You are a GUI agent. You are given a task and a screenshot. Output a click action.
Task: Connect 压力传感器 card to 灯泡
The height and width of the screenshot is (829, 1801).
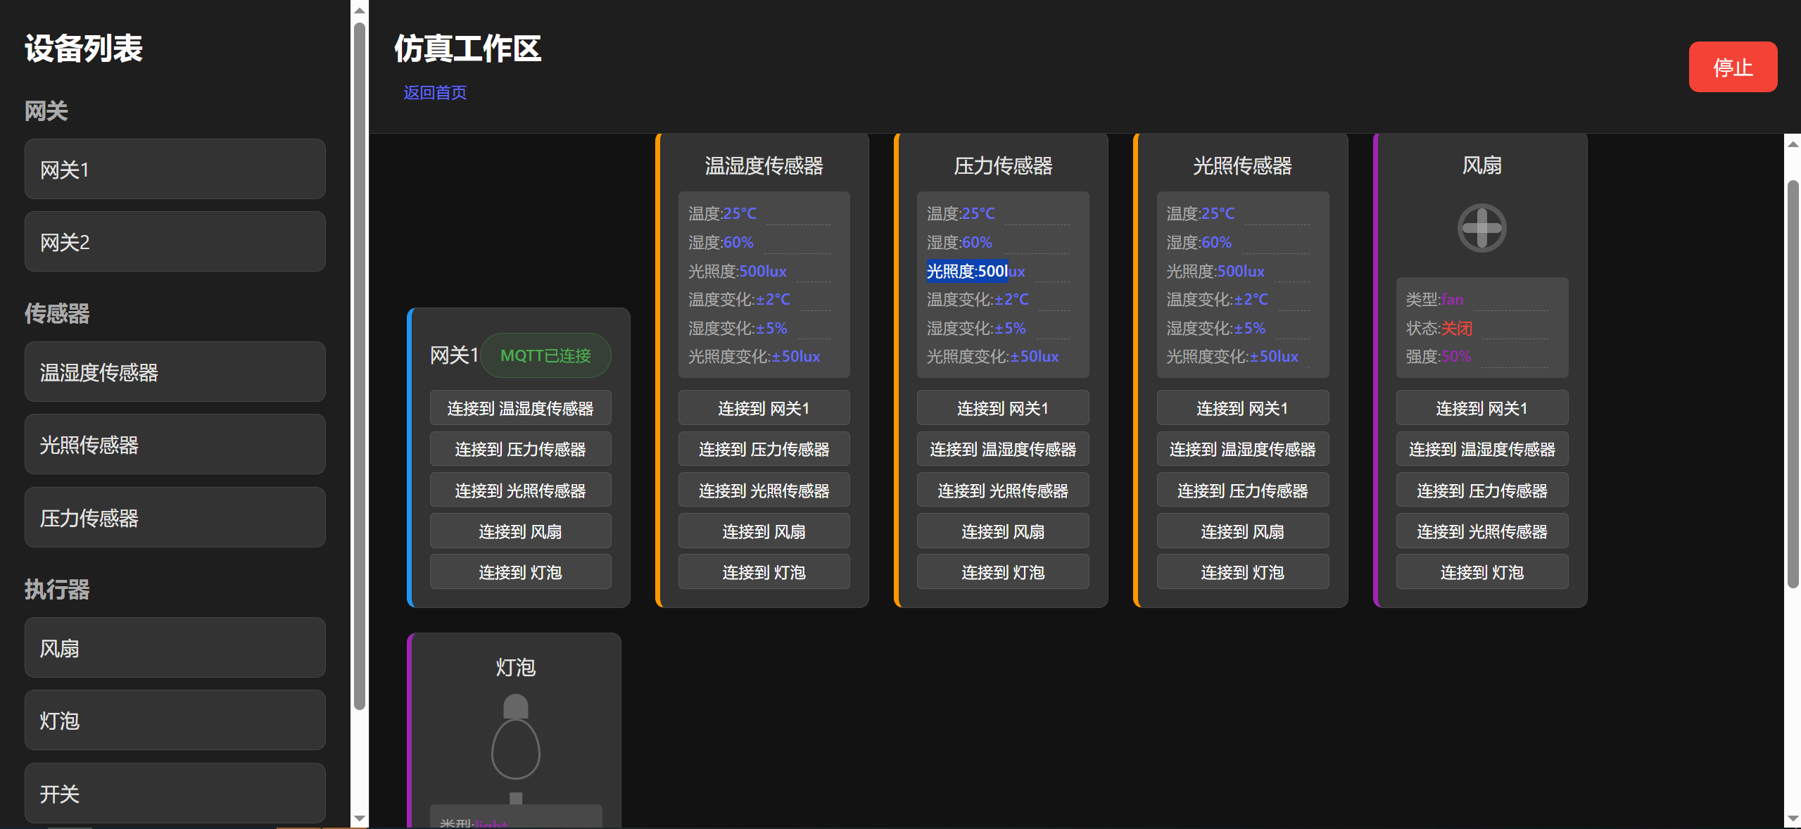[1002, 572]
